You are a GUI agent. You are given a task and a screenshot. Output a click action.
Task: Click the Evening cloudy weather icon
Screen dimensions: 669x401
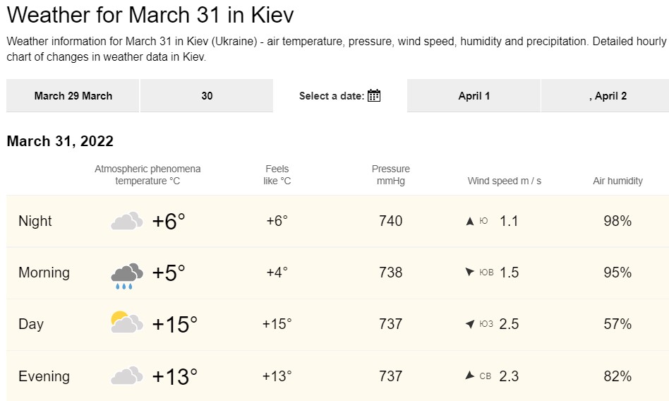[127, 376]
